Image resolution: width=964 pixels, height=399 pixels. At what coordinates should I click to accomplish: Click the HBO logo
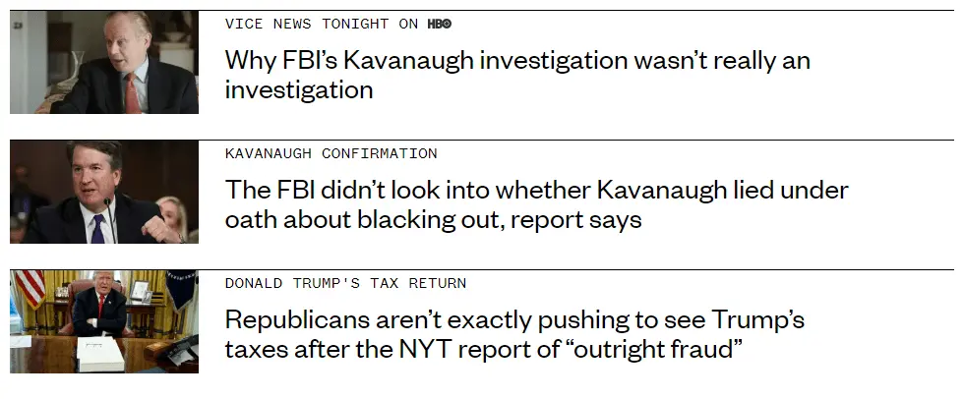(439, 24)
